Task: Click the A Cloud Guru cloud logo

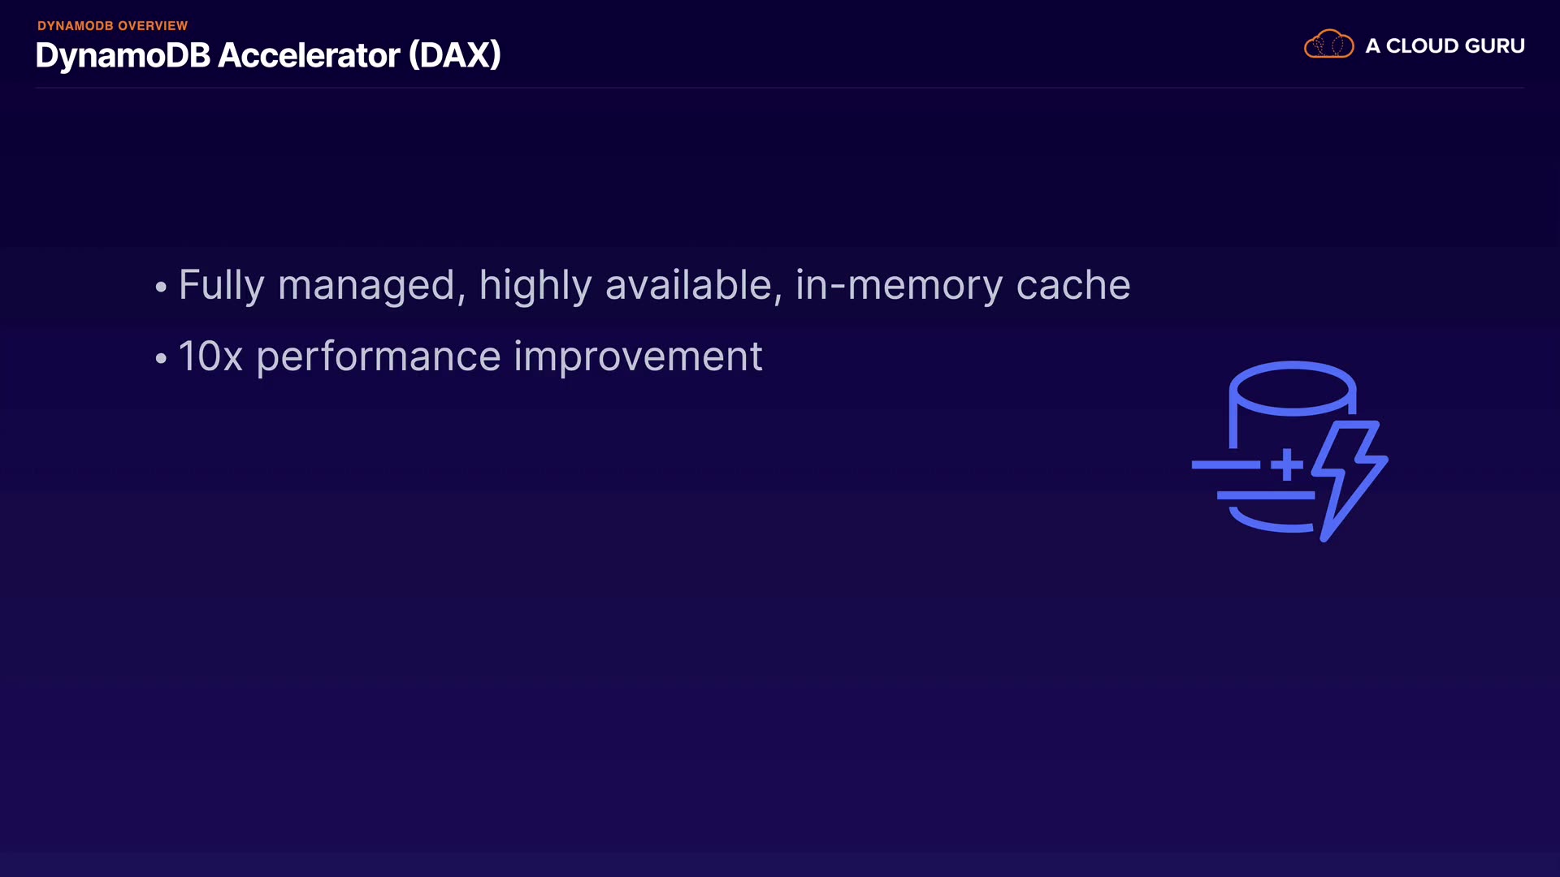Action: (x=1328, y=45)
